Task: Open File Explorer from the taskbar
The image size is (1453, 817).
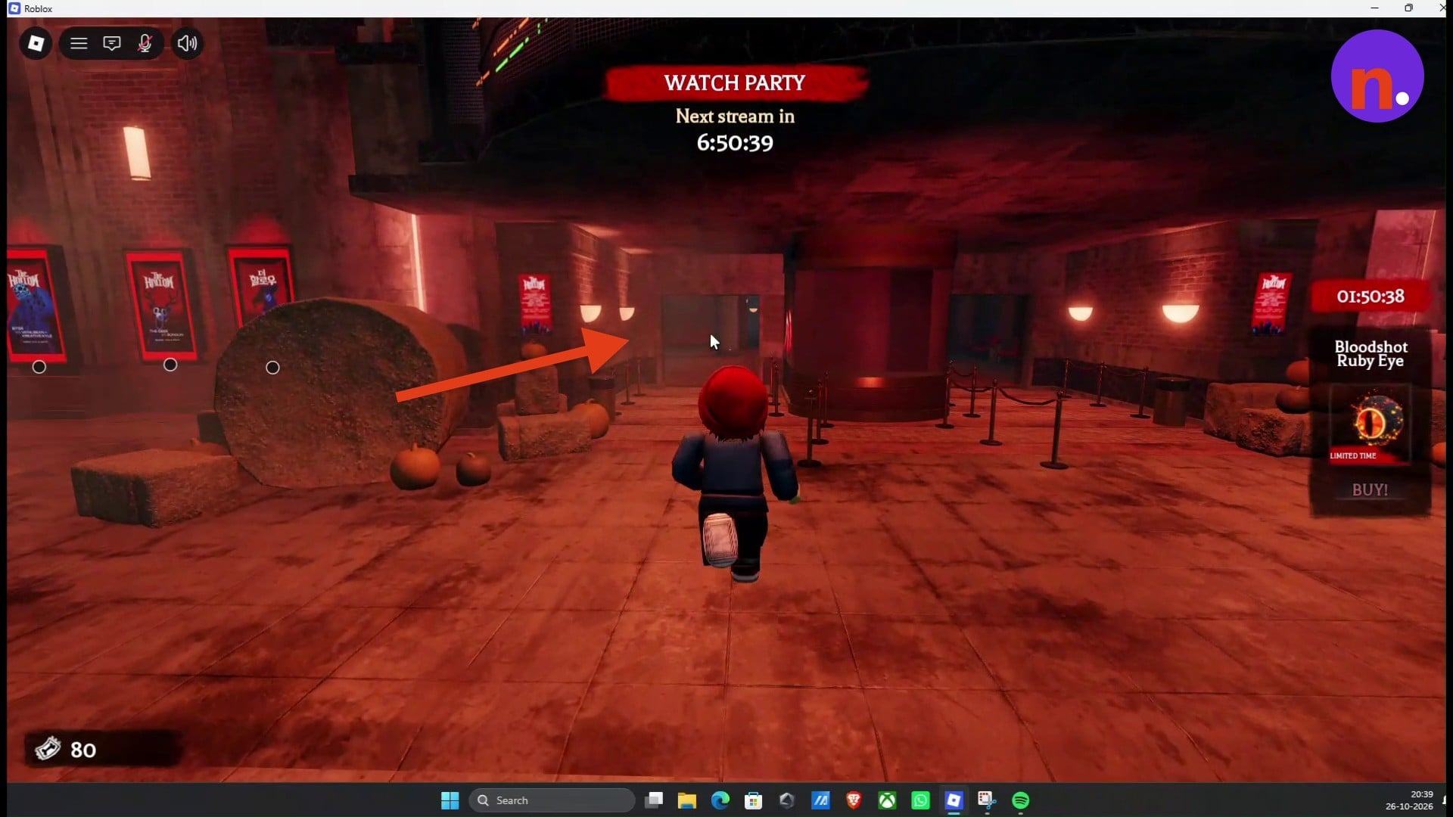Action: [x=687, y=800]
